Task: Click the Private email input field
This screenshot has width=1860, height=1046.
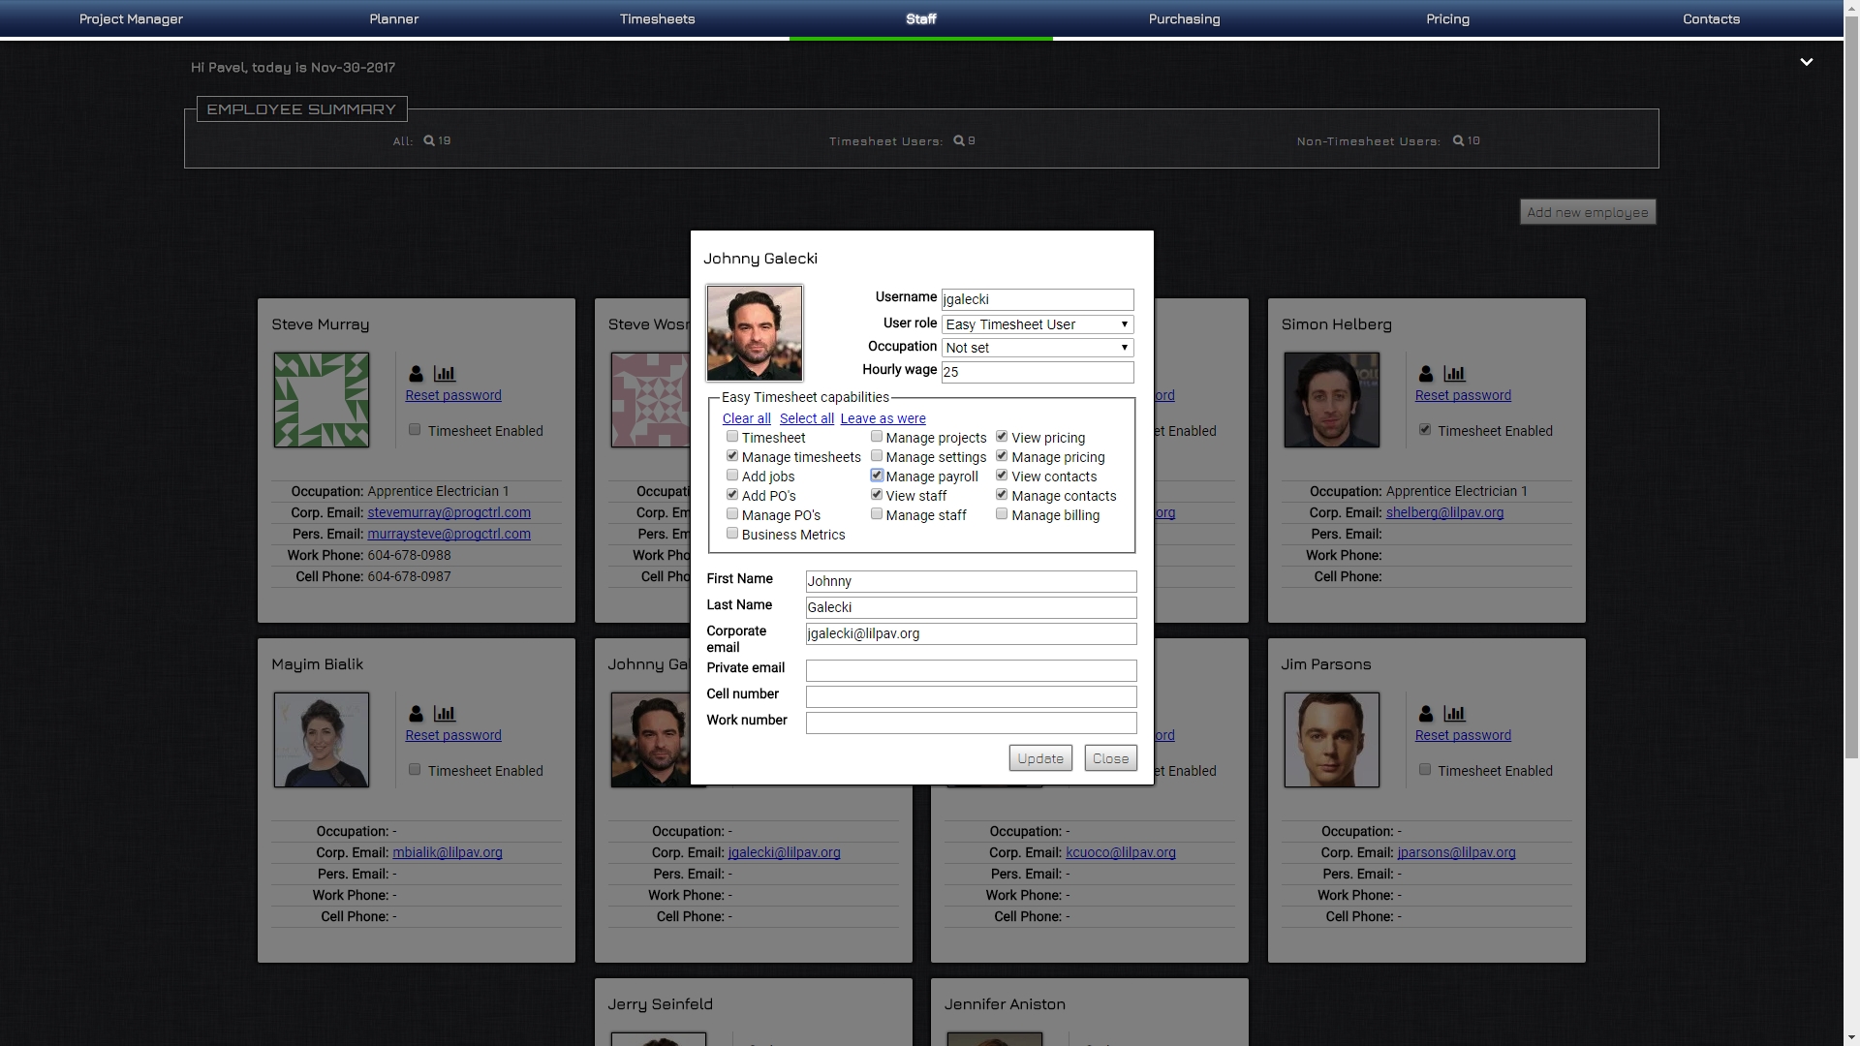Action: [971, 670]
